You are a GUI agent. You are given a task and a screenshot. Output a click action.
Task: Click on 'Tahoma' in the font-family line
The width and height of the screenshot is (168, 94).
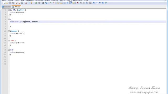point(35,22)
